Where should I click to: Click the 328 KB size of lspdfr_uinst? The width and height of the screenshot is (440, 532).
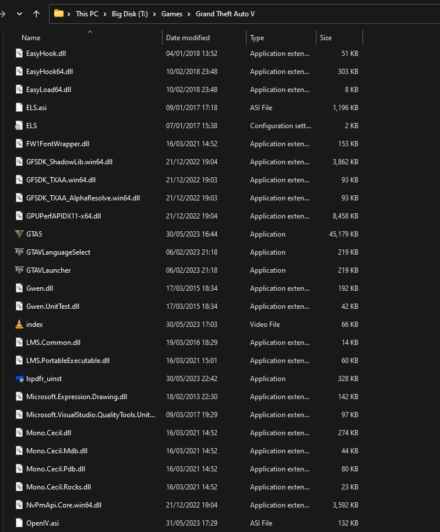[348, 379]
